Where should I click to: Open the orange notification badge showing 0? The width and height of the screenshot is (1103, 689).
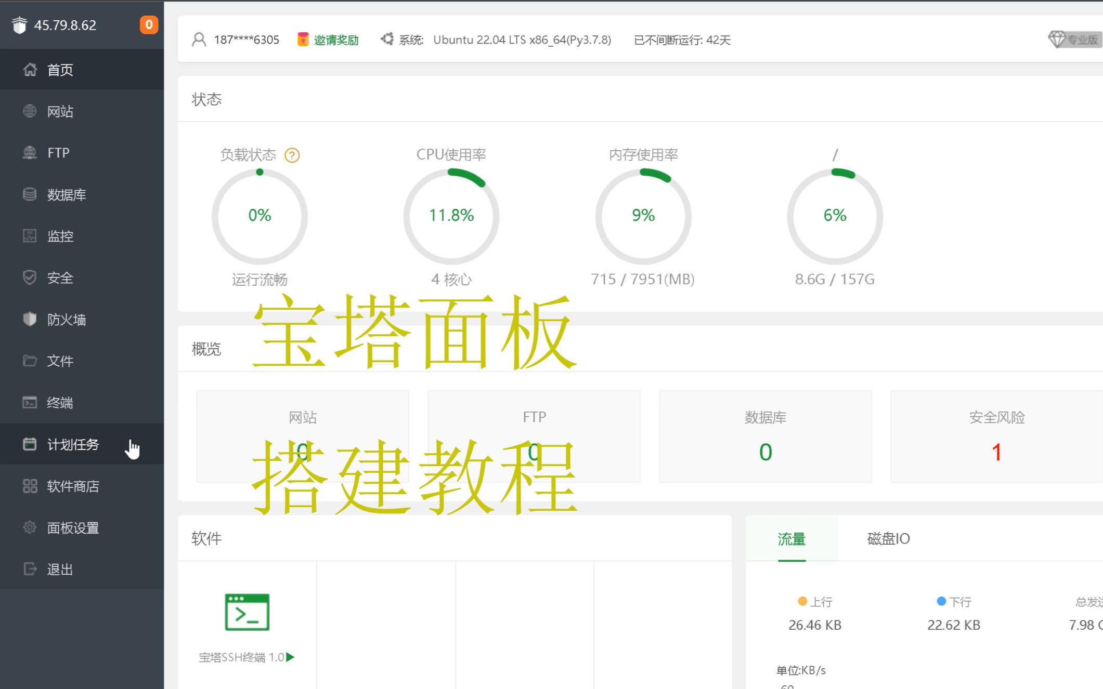[149, 24]
